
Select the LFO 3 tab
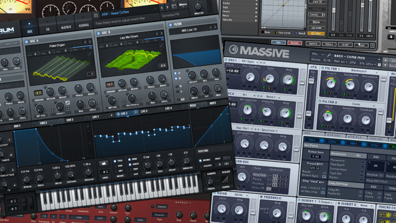(x=144, y=111)
